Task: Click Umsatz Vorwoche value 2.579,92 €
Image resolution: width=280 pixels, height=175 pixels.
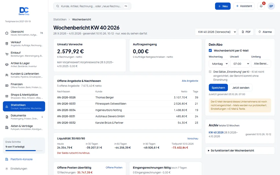Action: coord(70,51)
